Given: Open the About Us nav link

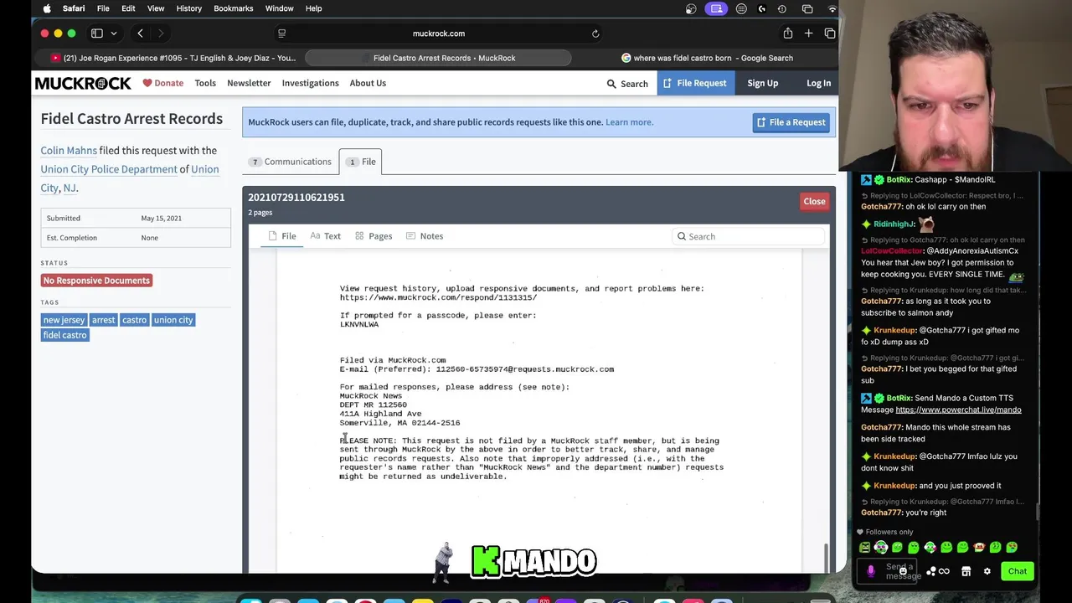Looking at the screenshot, I should pos(368,83).
